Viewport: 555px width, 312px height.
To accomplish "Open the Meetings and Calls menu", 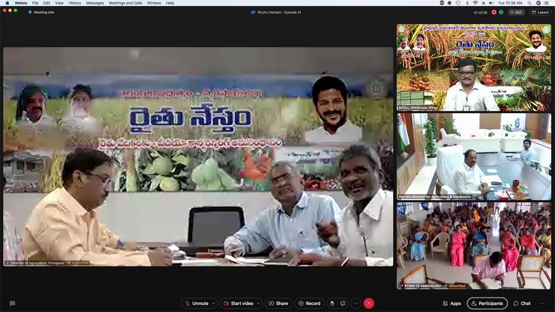I will coord(125,3).
